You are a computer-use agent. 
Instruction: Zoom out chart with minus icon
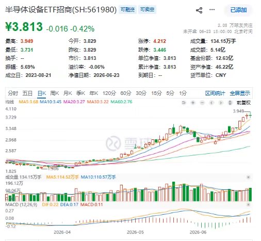point(202,103)
